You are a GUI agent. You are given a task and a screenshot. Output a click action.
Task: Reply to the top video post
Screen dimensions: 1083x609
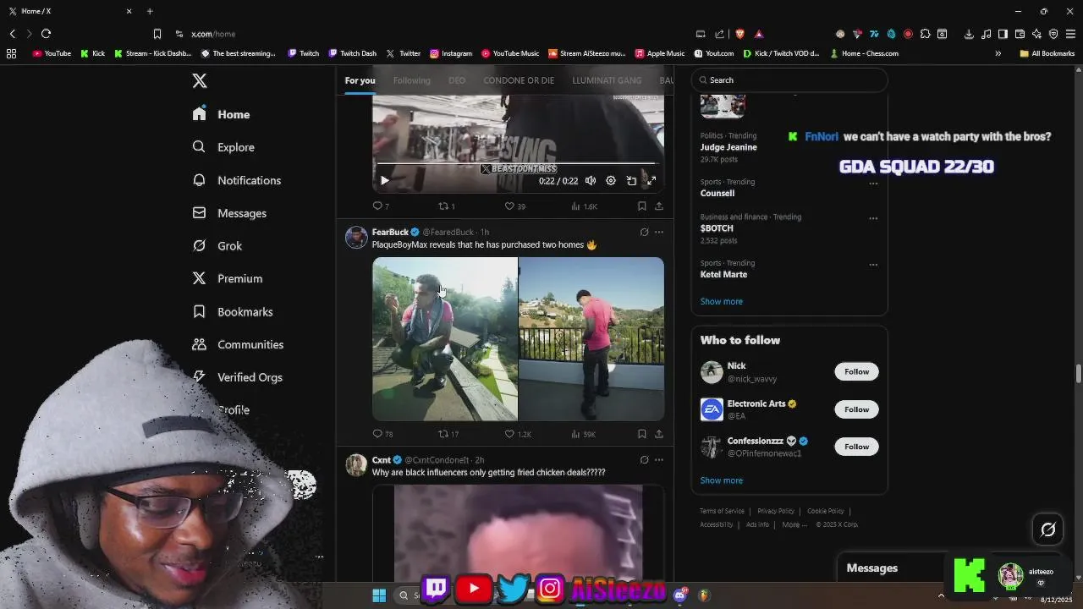(x=381, y=206)
